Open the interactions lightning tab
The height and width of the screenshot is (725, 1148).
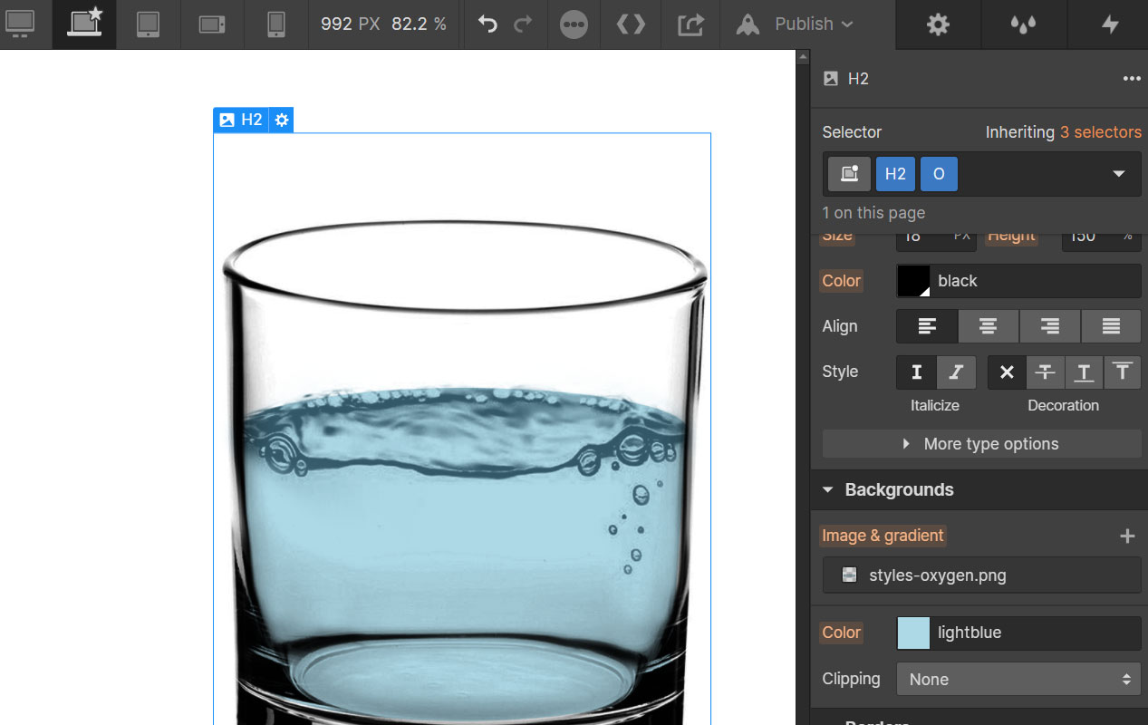click(x=1109, y=24)
